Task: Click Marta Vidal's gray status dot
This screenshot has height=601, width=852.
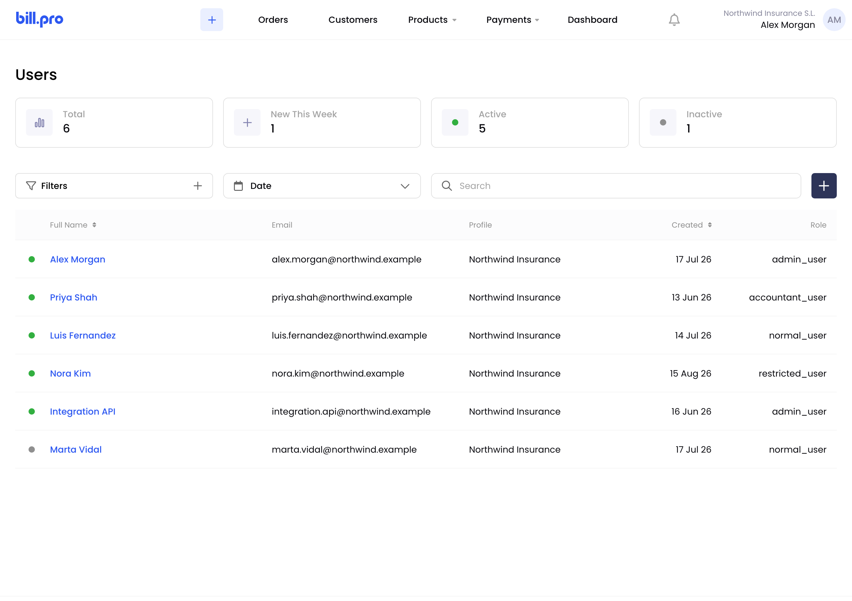Action: click(x=32, y=449)
